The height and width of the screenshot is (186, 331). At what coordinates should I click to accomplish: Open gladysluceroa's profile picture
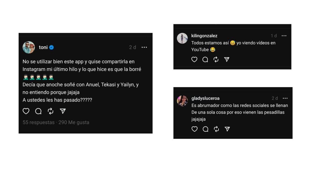click(x=182, y=101)
